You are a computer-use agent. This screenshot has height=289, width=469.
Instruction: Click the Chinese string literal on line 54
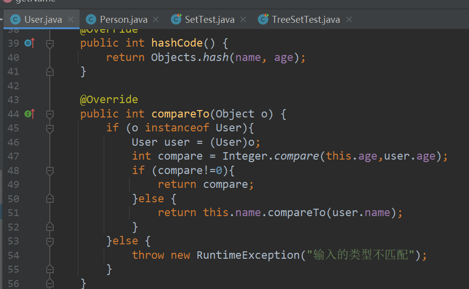pos(361,255)
